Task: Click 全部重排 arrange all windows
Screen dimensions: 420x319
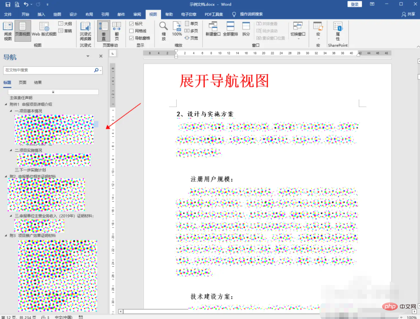Action: 230,29
